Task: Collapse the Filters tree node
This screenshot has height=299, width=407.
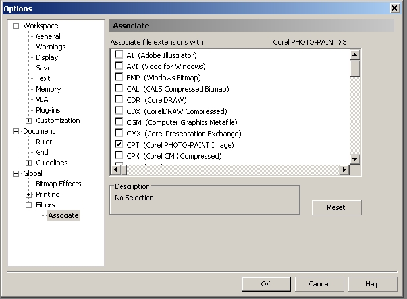Action: click(x=29, y=205)
